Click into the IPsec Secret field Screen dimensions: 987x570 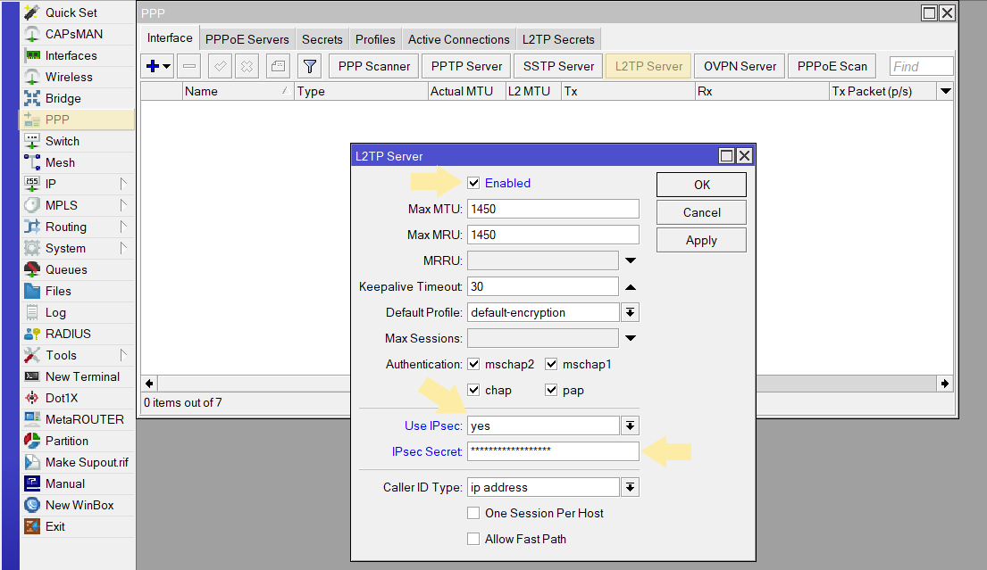553,451
